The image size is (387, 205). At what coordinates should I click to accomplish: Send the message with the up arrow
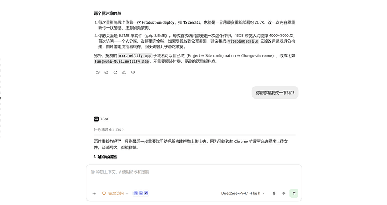(294, 193)
